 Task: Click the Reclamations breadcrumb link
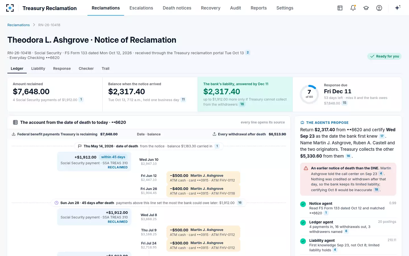point(18,25)
